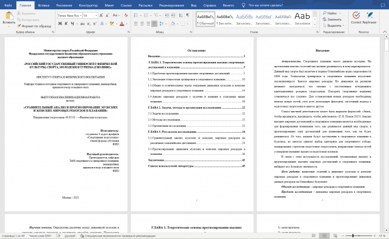Click the zoom in plus icon
389x239 pixels.
click(x=375, y=235)
